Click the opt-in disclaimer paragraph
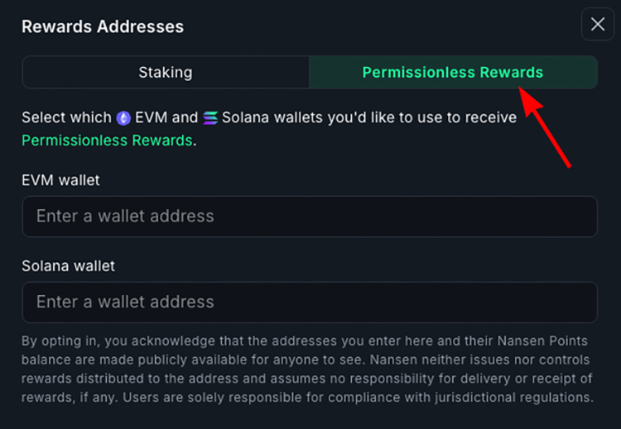The height and width of the screenshot is (429, 621). 306,369
